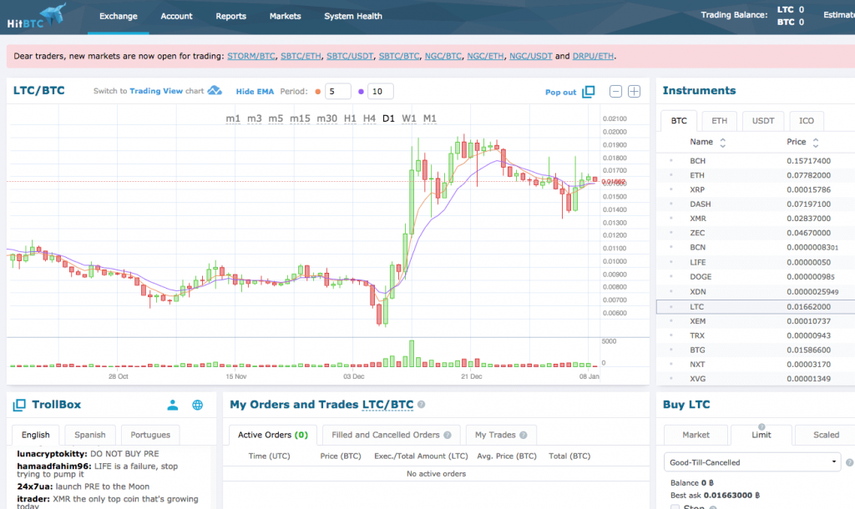The image size is (855, 509).
Task: Open the STORM/BTC market link
Action: coord(250,56)
